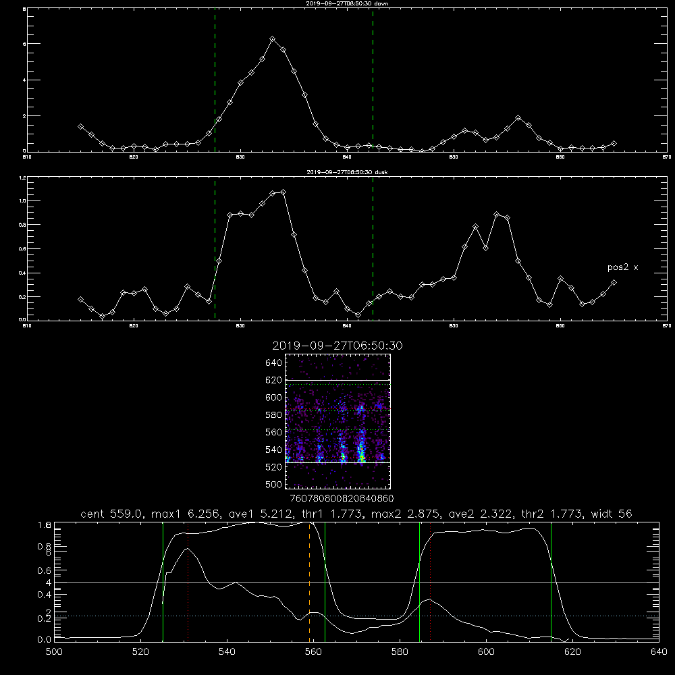Viewport: 675px width, 675px height.
Task: Select the green solid line near 525
Action: 163,582
